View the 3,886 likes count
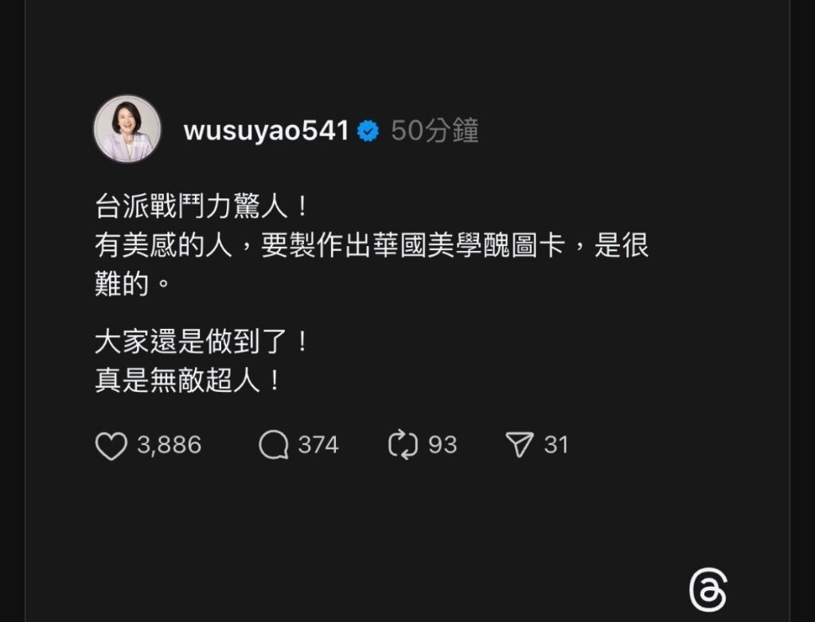Screen dimensions: 815x622 169,445
